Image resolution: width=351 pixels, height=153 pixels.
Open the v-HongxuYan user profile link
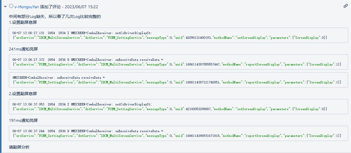tap(27, 7)
